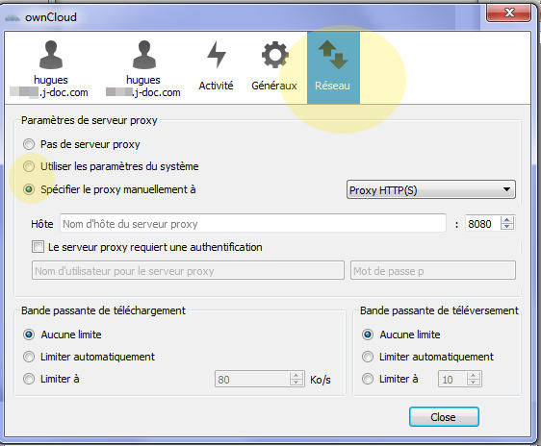Choose 'Spécifier le proxy manuellement à'

point(29,189)
